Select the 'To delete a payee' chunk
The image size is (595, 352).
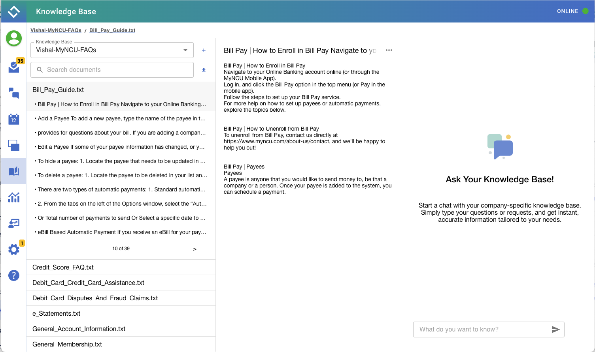[x=122, y=175]
